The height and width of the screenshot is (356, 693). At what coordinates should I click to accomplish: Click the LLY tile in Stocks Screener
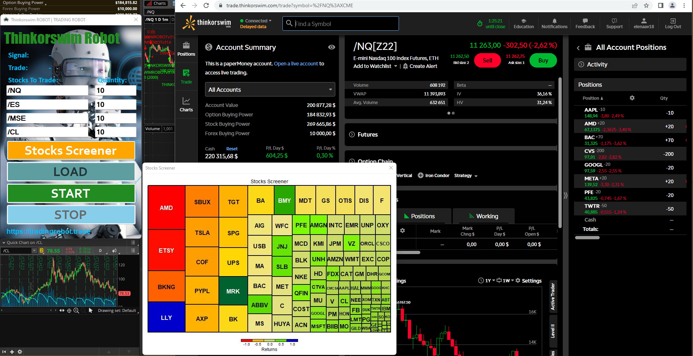166,318
